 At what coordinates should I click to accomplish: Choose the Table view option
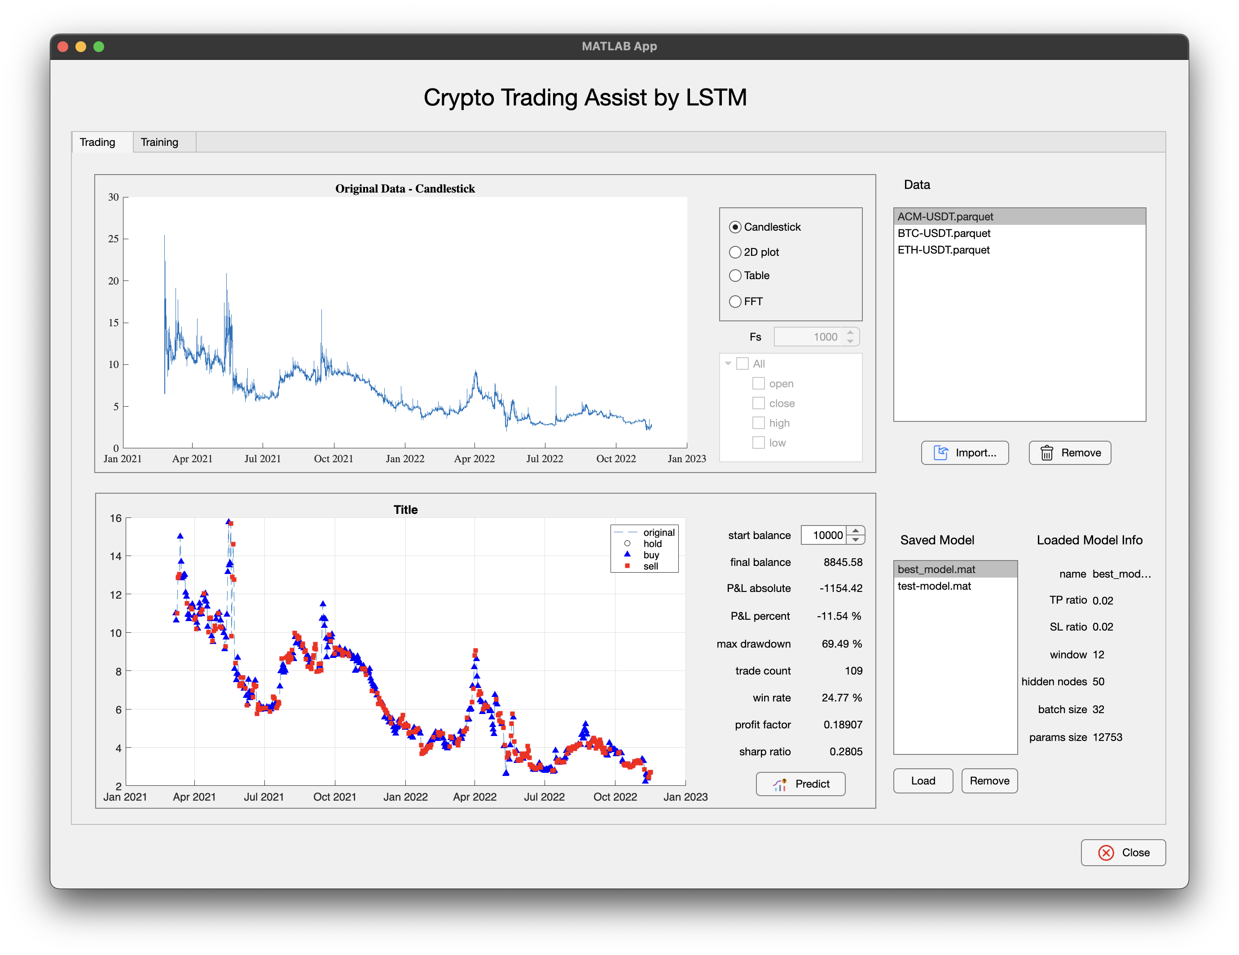click(x=735, y=276)
